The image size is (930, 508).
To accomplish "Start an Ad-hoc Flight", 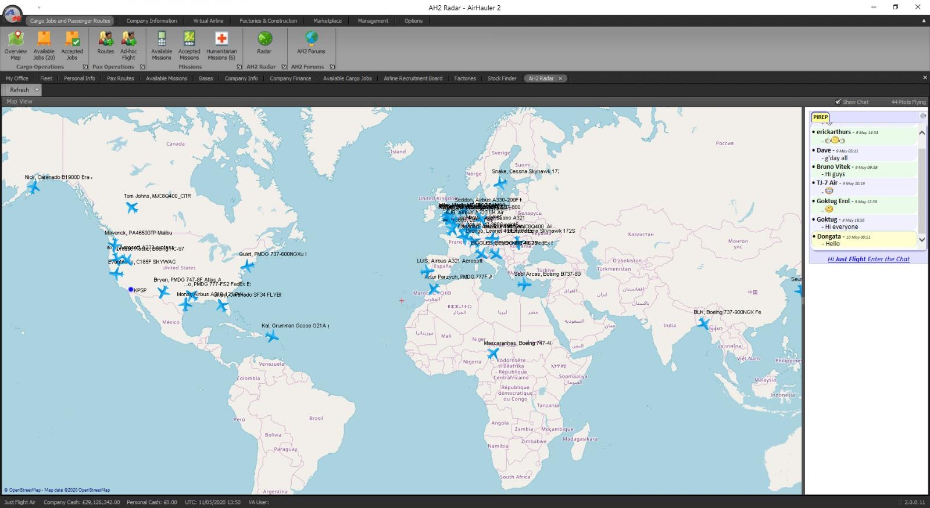I will pyautogui.click(x=128, y=45).
